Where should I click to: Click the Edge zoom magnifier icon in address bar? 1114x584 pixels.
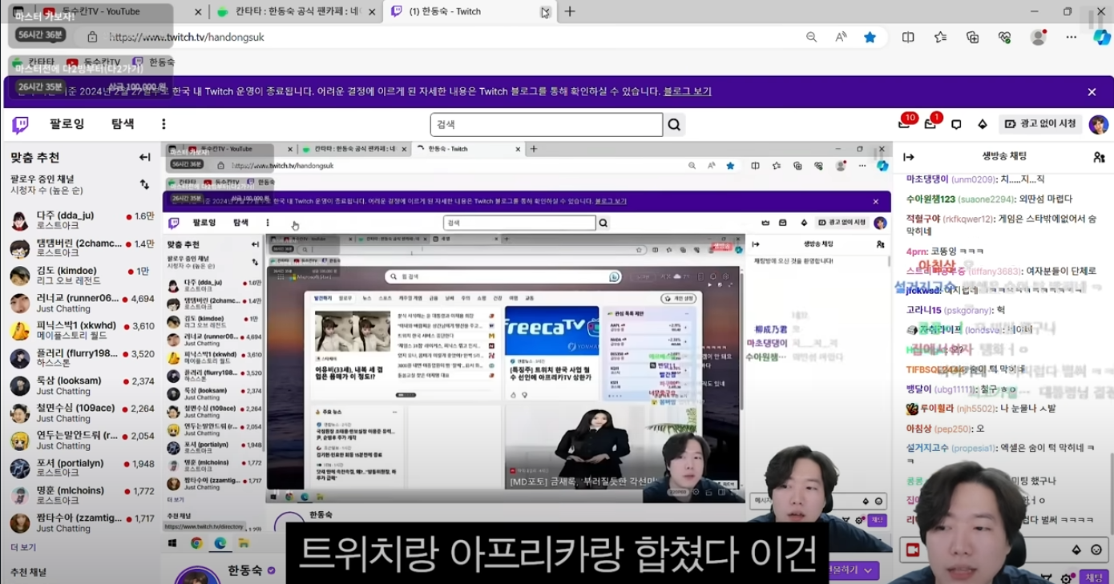click(812, 37)
